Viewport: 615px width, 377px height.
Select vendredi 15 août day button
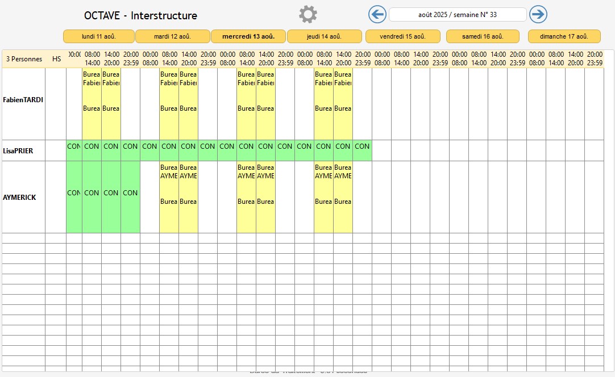point(402,36)
